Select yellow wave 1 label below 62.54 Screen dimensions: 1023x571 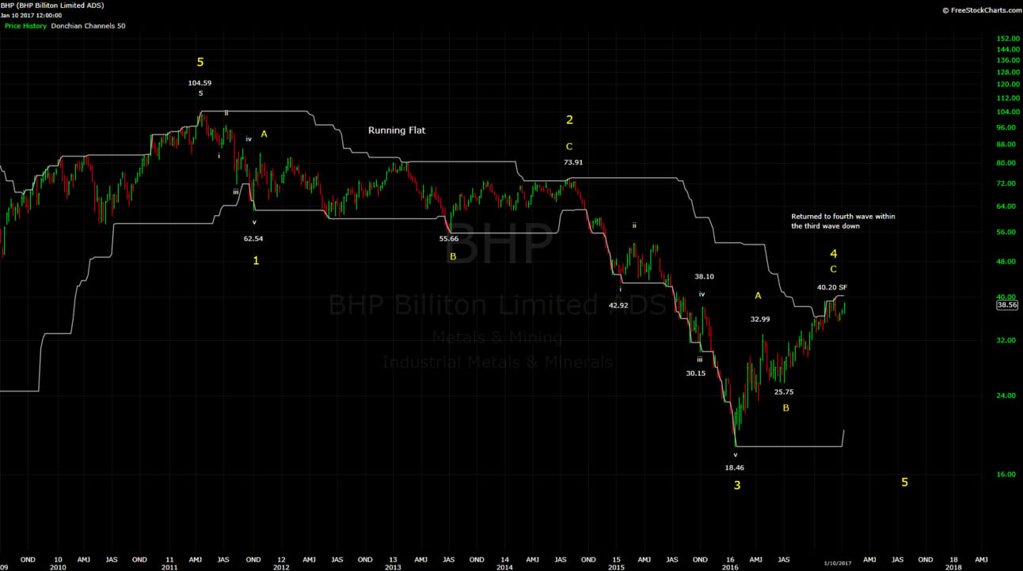tap(256, 260)
